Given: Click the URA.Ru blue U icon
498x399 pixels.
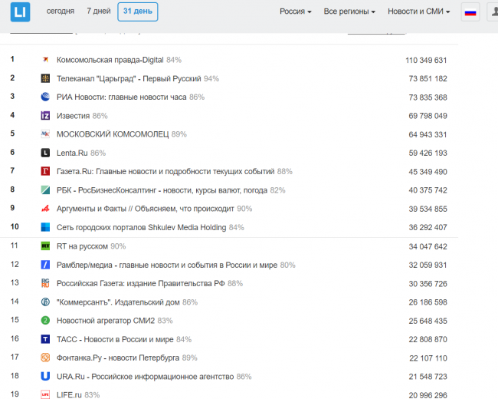Looking at the screenshot, I should pyautogui.click(x=45, y=377).
